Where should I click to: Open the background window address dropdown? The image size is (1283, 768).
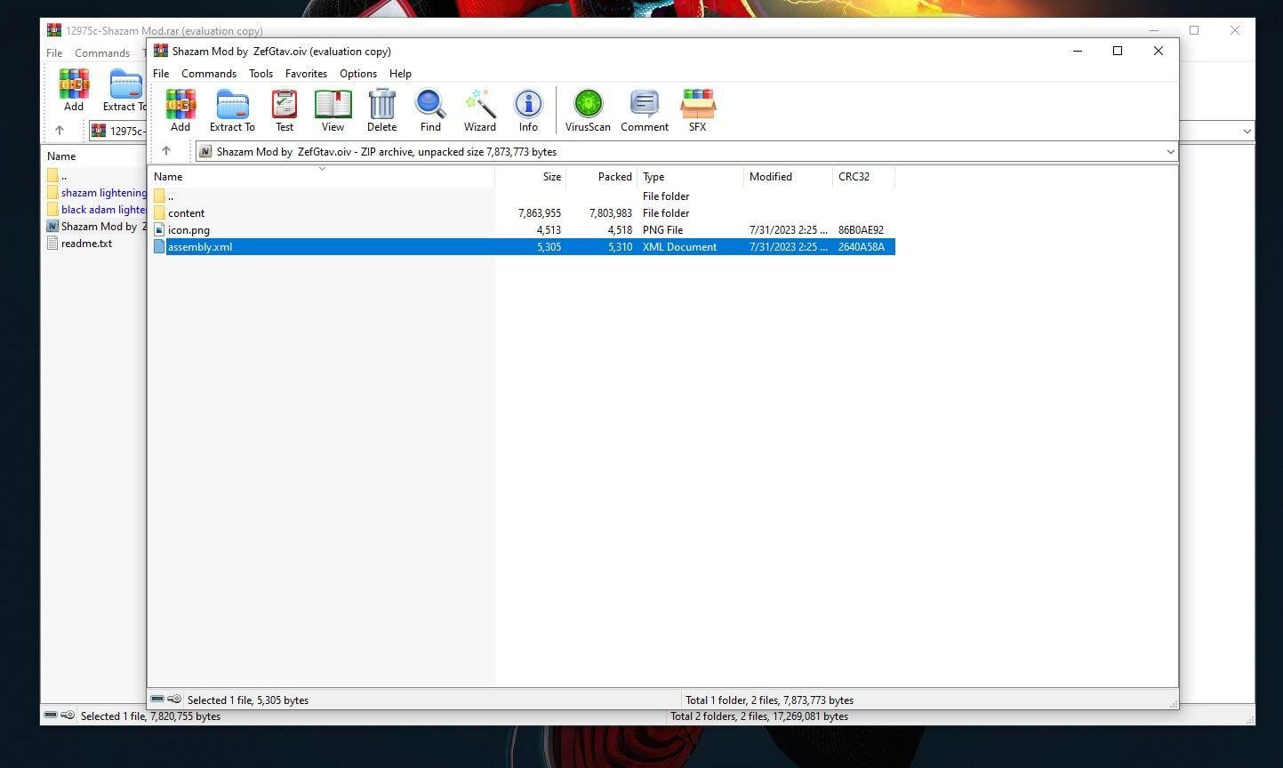tap(1244, 131)
